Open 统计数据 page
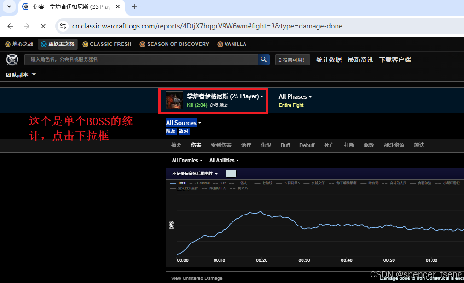The height and width of the screenshot is (283, 464). pyautogui.click(x=329, y=60)
